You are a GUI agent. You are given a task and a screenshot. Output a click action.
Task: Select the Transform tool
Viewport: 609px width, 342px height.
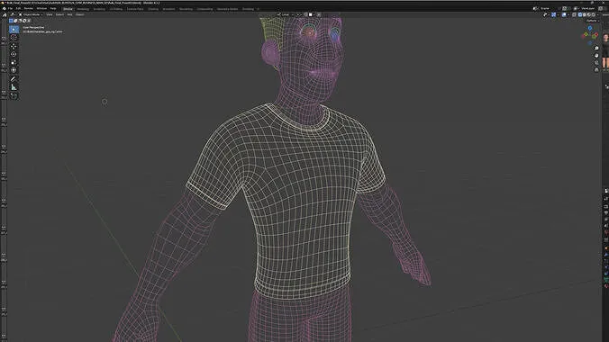click(14, 70)
